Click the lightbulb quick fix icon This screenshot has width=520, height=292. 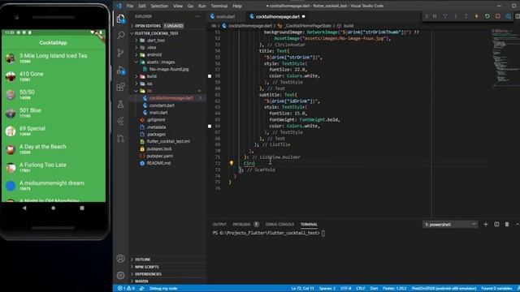(x=232, y=163)
